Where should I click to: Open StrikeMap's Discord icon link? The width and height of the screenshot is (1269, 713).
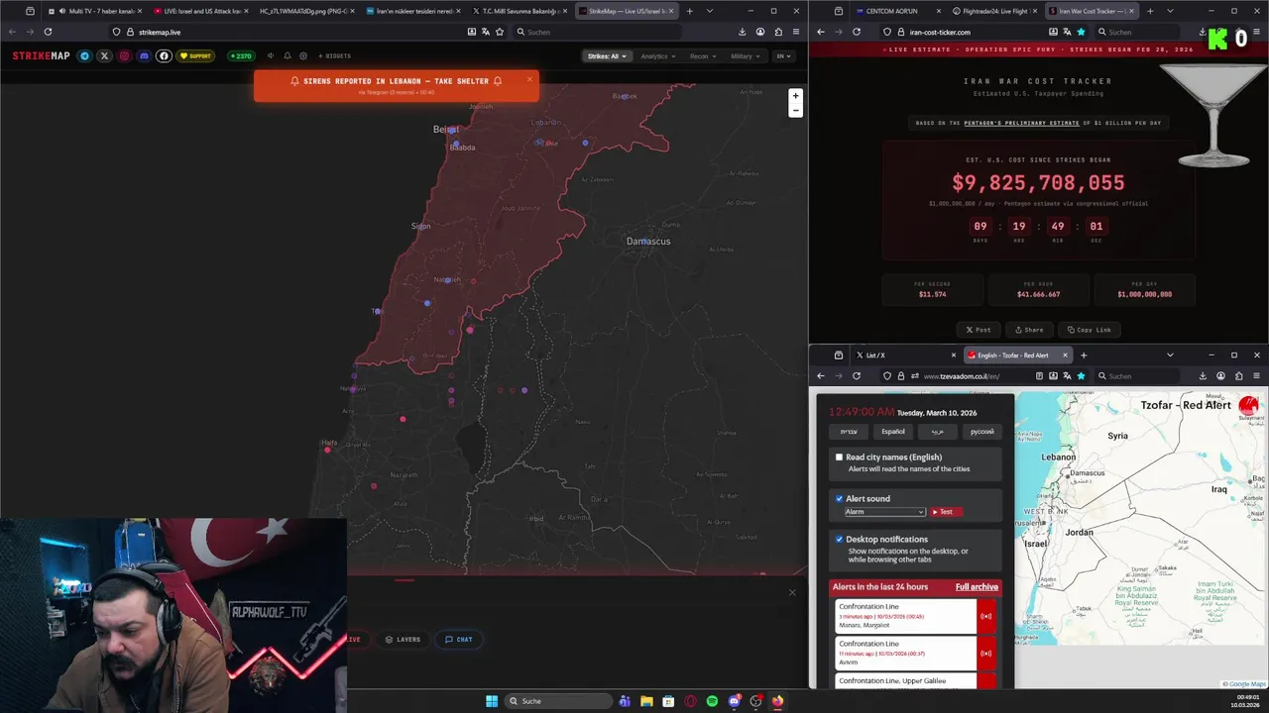[x=144, y=56]
